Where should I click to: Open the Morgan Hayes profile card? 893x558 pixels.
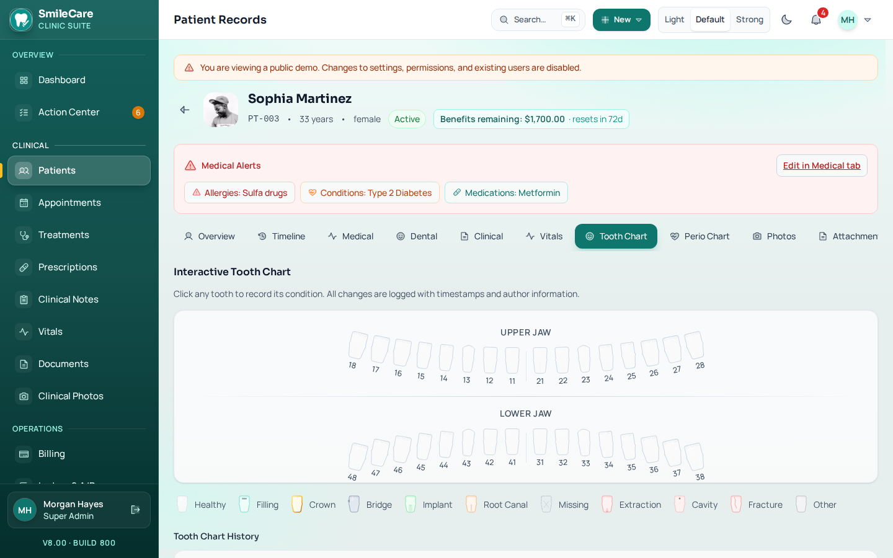[79, 510]
